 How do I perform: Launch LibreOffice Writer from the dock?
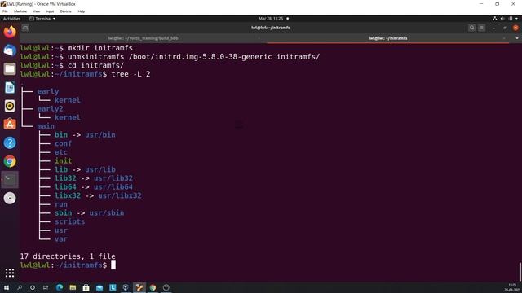pyautogui.click(x=10, y=88)
